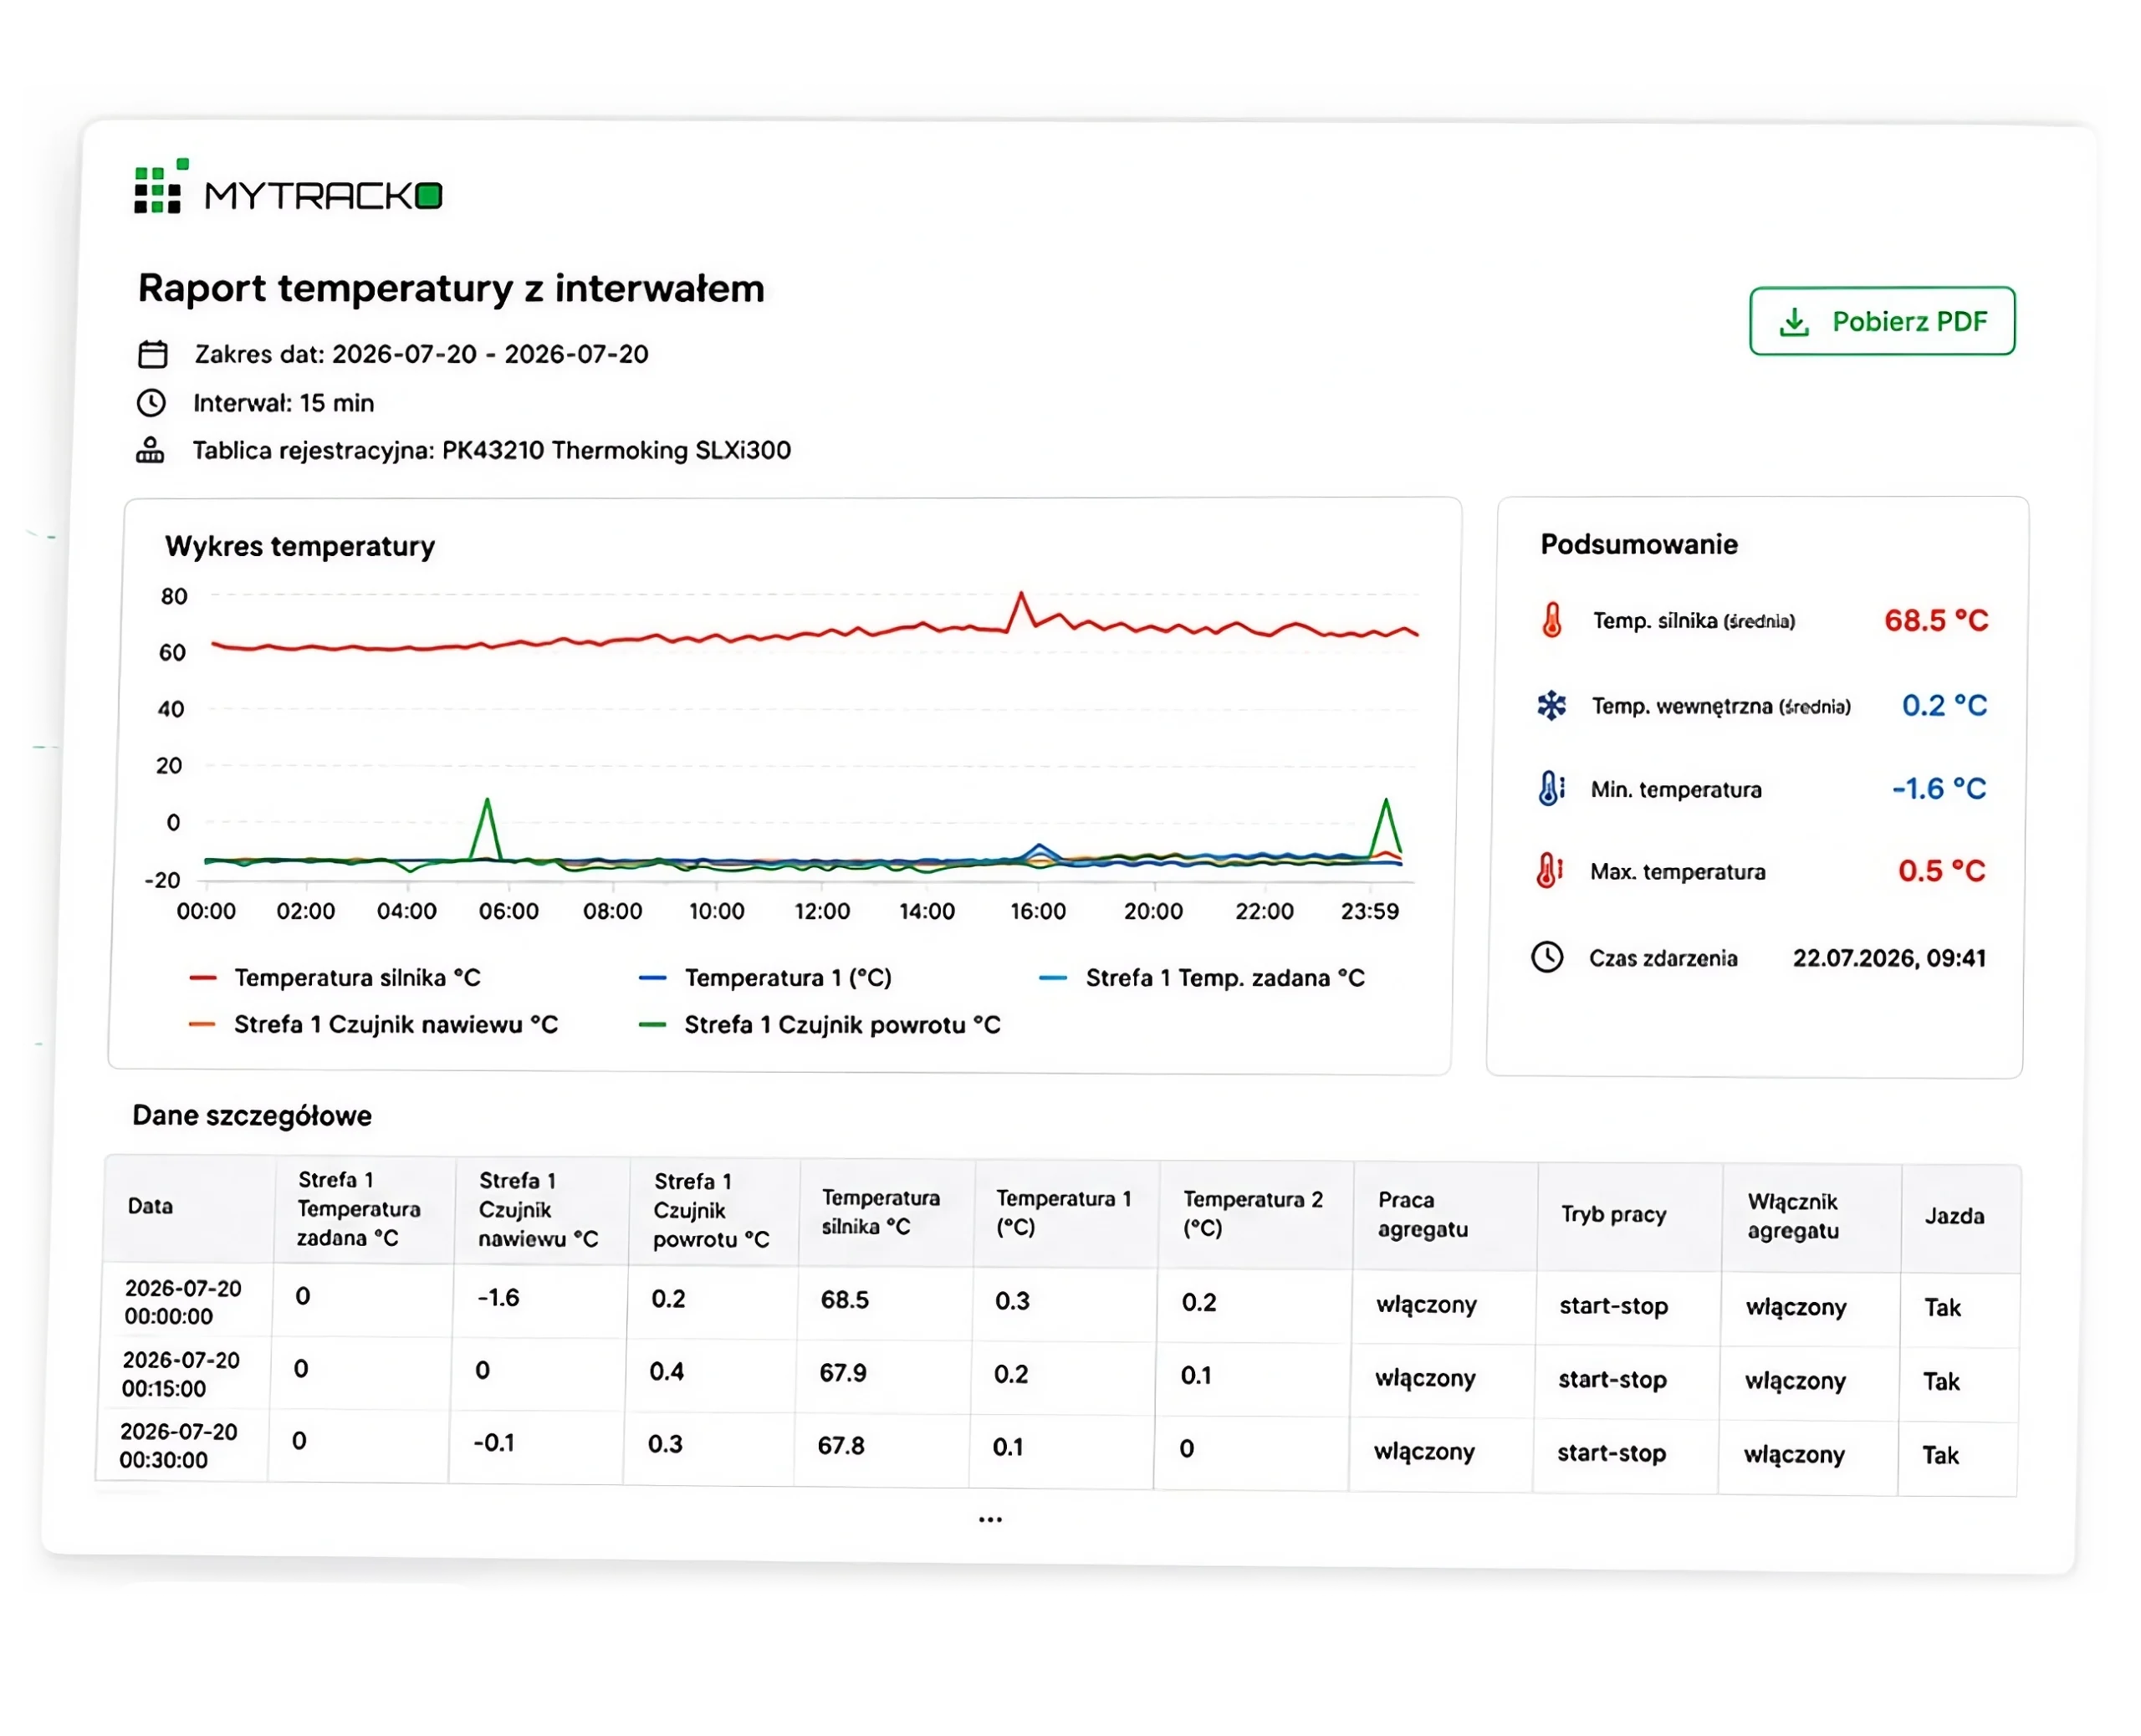Click the Temperatura 1 (°C) column header
The image size is (2141, 1736).
click(x=1066, y=1213)
